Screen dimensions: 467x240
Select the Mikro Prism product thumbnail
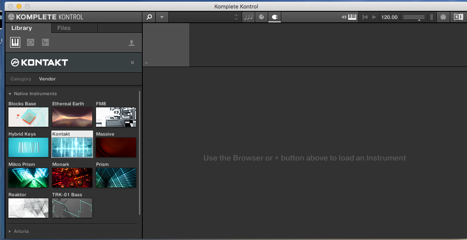[x=28, y=178]
